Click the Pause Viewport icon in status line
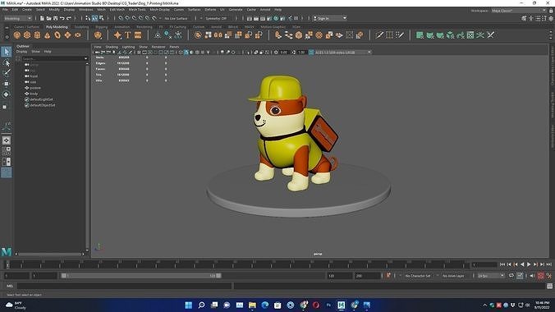555x312 pixels. point(296,18)
